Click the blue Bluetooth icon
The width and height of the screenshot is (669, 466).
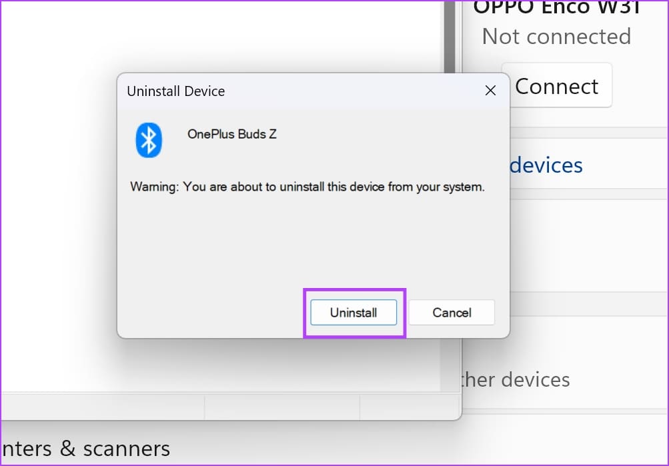pos(149,140)
